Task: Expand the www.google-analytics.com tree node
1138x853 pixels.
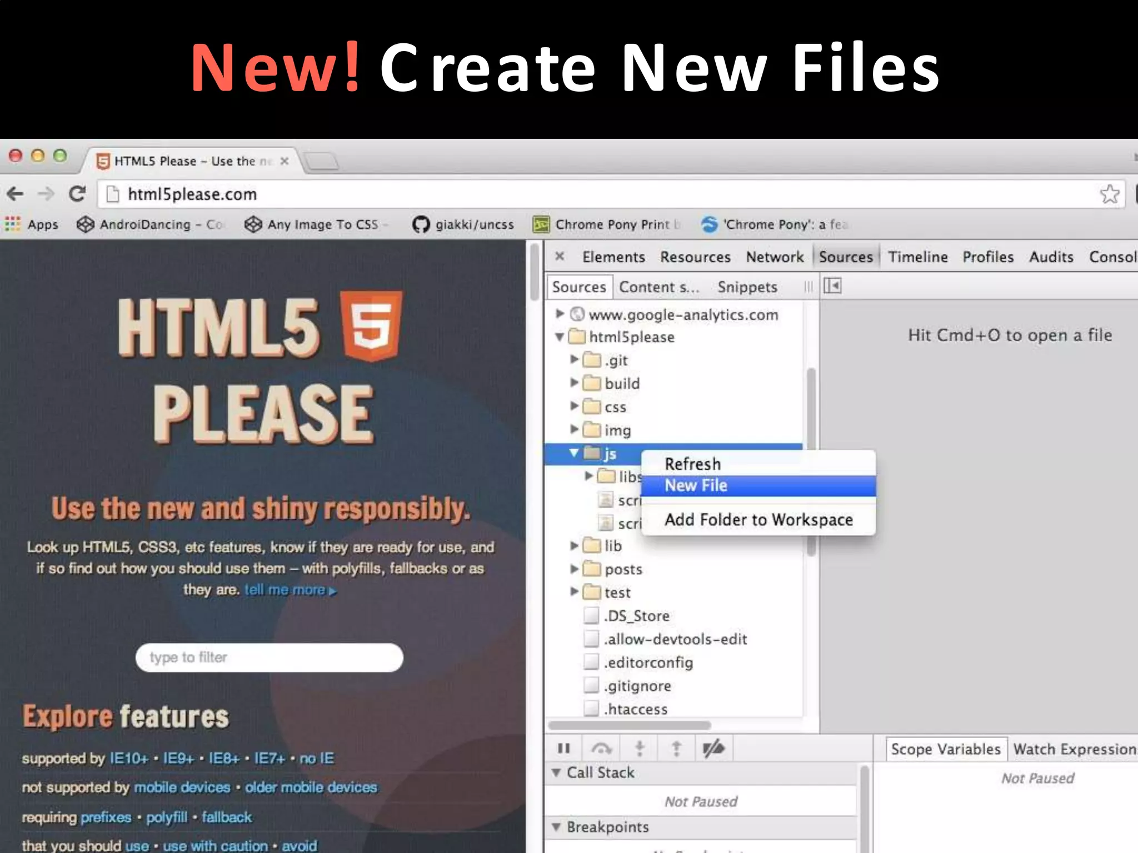Action: pos(560,314)
